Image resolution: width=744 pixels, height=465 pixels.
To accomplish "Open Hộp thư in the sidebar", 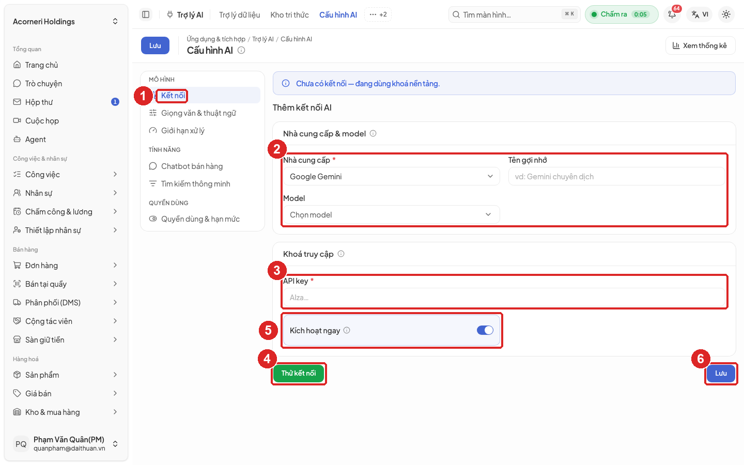I will coord(66,102).
